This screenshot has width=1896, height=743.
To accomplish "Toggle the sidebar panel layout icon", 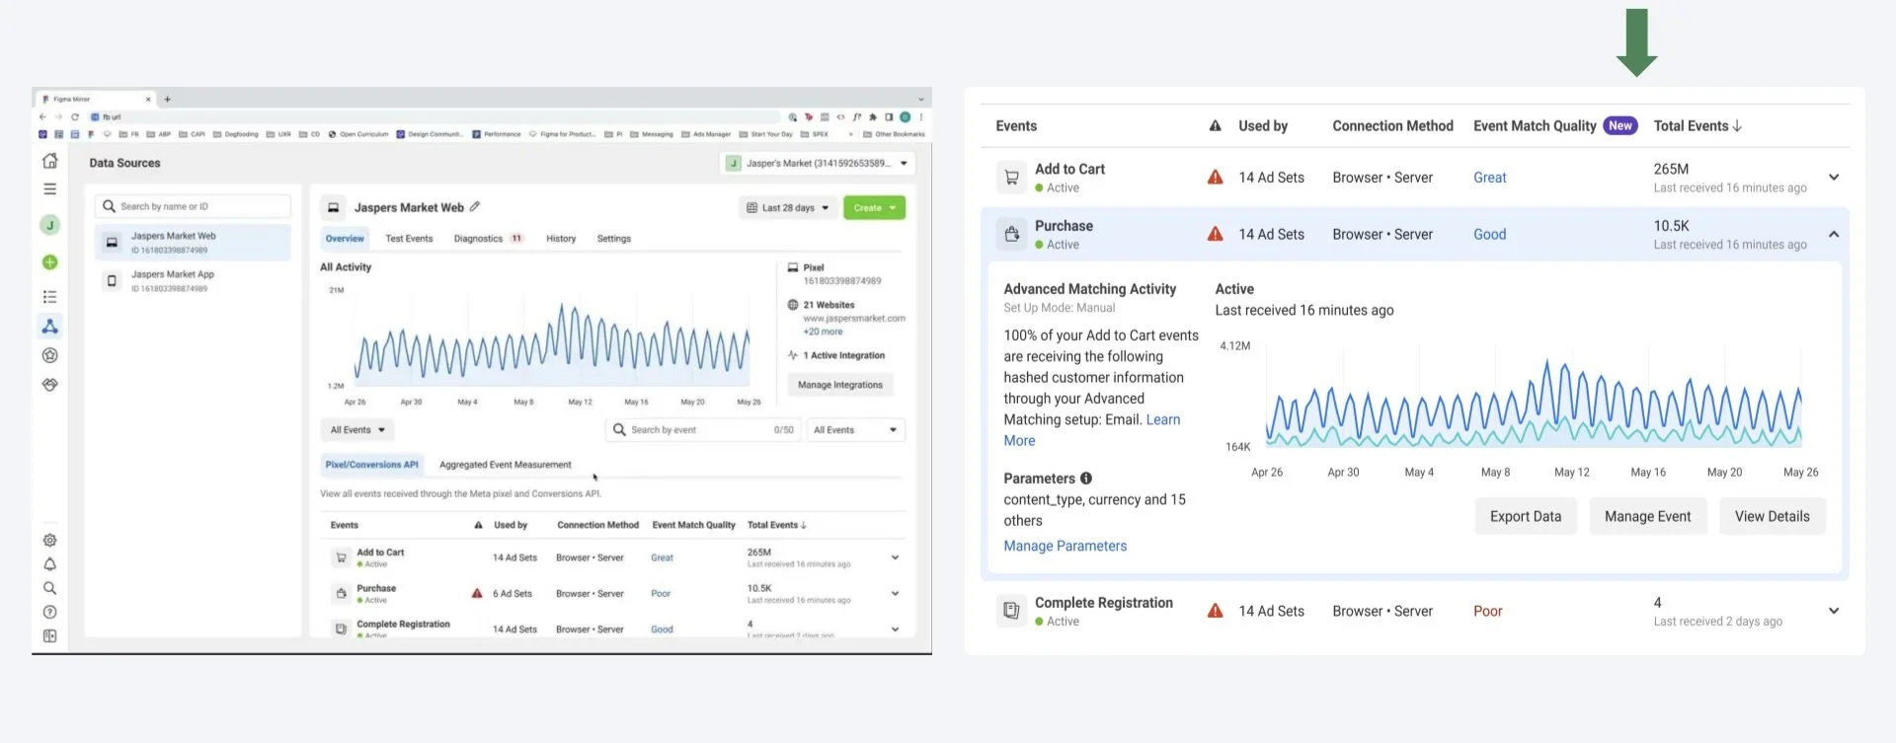I will pos(49,636).
